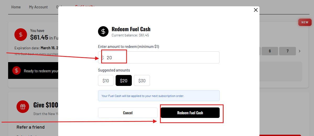Close the Redeem Fuel Cash dialog
Viewport: 314px width, 136px height.
click(256, 10)
